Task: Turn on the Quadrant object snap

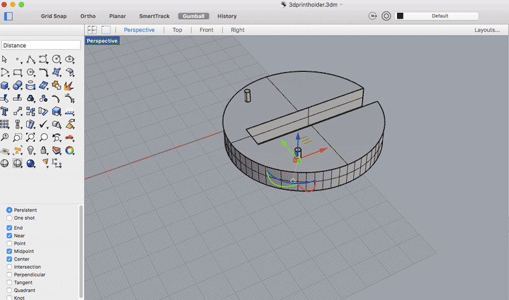Action: point(9,290)
